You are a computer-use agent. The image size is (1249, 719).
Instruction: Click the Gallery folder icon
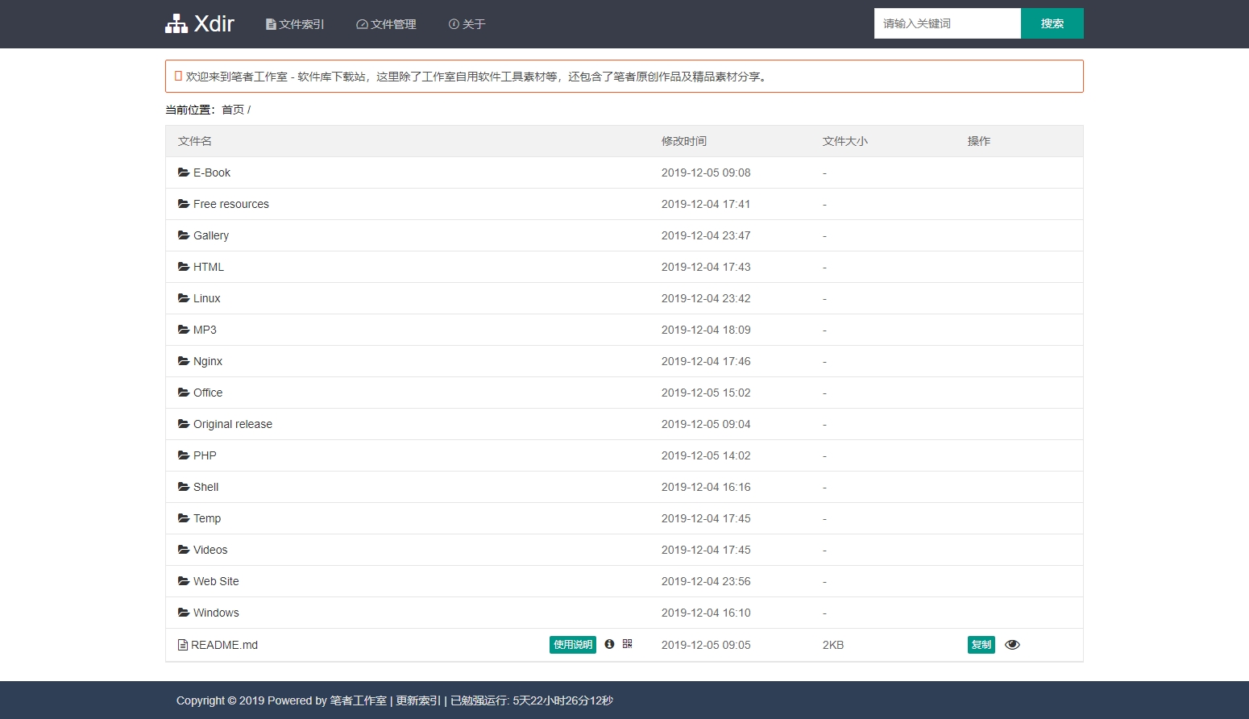184,235
